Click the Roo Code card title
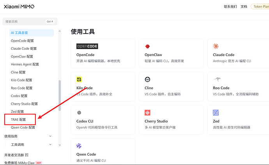Viewport: 269px width, 165px height. pyautogui.click(x=221, y=88)
